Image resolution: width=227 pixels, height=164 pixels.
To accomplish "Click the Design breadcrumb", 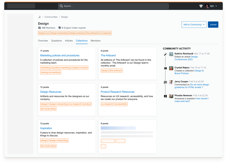I will [x=64, y=17].
